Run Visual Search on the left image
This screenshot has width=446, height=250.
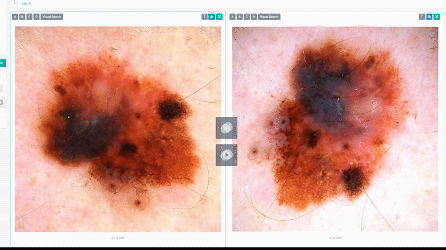(x=52, y=17)
